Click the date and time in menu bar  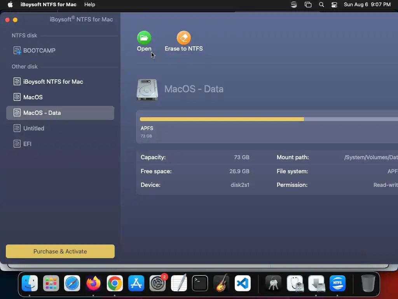[367, 5]
